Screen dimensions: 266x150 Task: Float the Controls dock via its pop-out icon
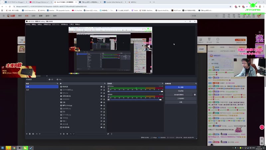click(x=196, y=84)
